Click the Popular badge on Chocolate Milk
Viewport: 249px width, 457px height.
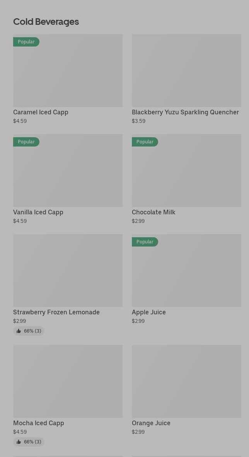pyautogui.click(x=145, y=142)
